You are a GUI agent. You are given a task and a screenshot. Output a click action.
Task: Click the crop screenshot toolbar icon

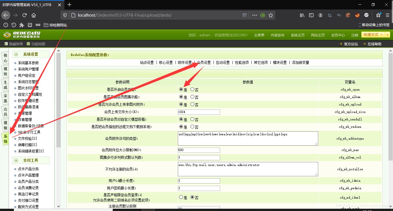coord(330,15)
